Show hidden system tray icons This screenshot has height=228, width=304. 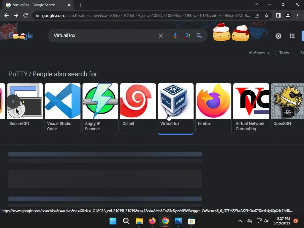coord(240,221)
